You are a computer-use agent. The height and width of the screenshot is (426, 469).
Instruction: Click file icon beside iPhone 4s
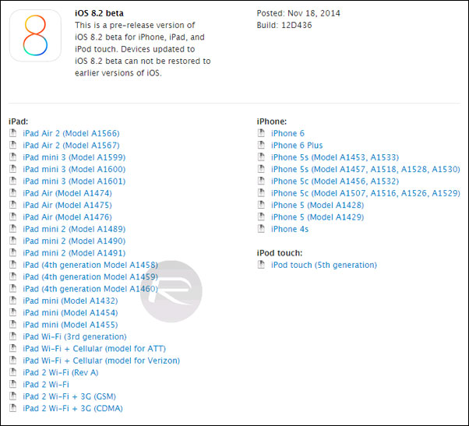(261, 228)
